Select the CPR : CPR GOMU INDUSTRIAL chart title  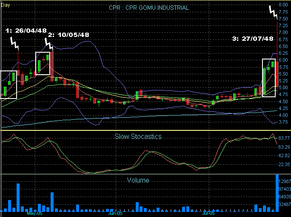pos(149,8)
